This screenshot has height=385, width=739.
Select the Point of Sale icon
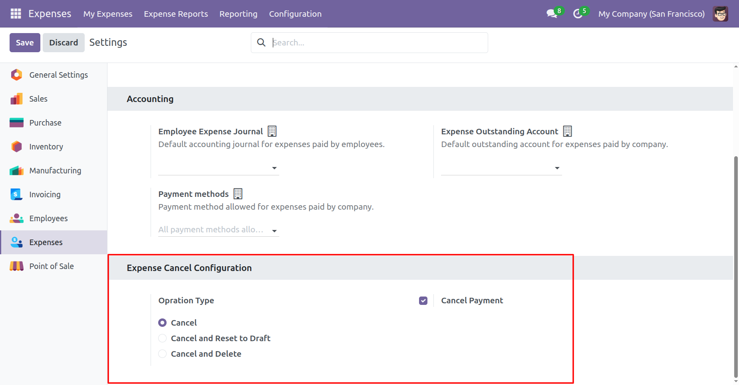(x=16, y=266)
